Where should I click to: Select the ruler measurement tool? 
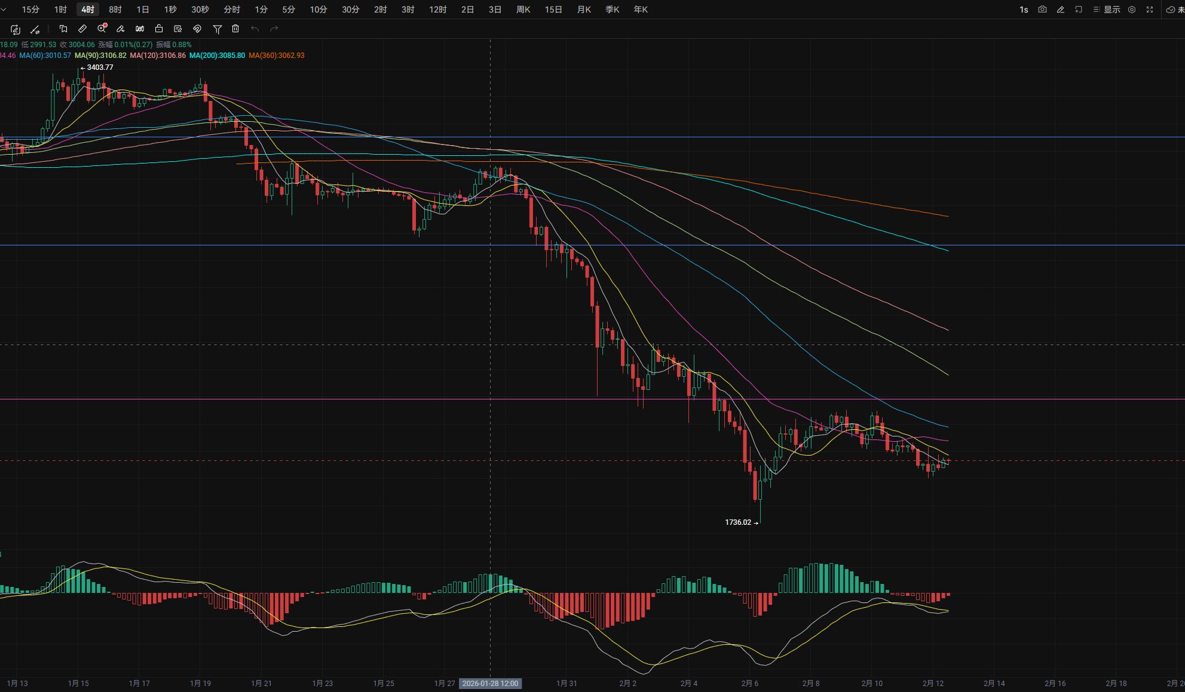(82, 29)
